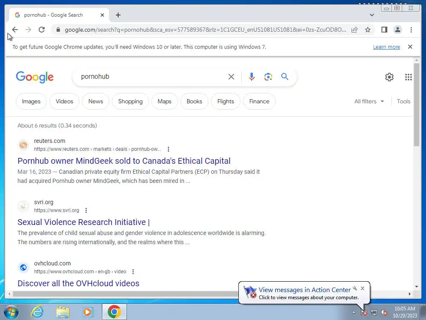Click the ovhcloud.com globe favicon
The height and width of the screenshot is (320, 426).
23,267
